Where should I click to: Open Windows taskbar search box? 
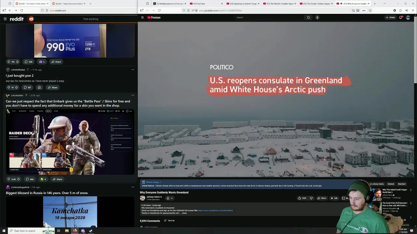click(24, 231)
